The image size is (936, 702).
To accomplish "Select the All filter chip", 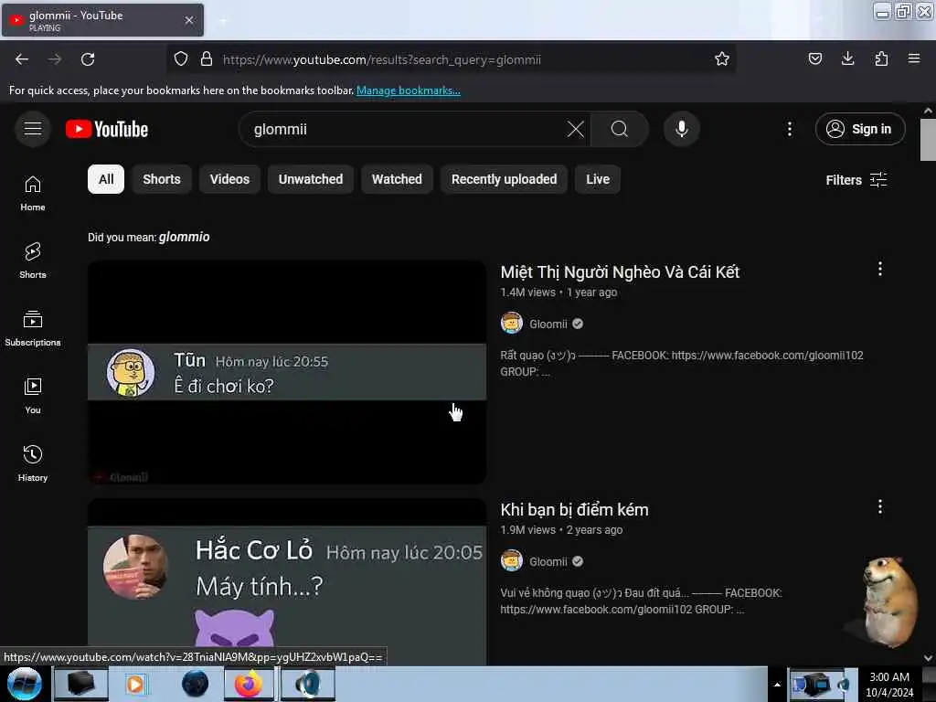I will (106, 179).
